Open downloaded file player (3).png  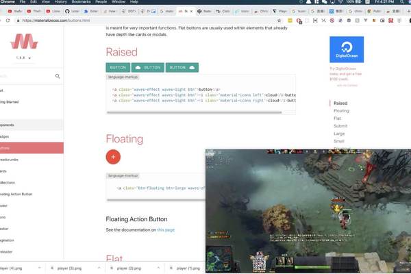[x=69, y=269]
